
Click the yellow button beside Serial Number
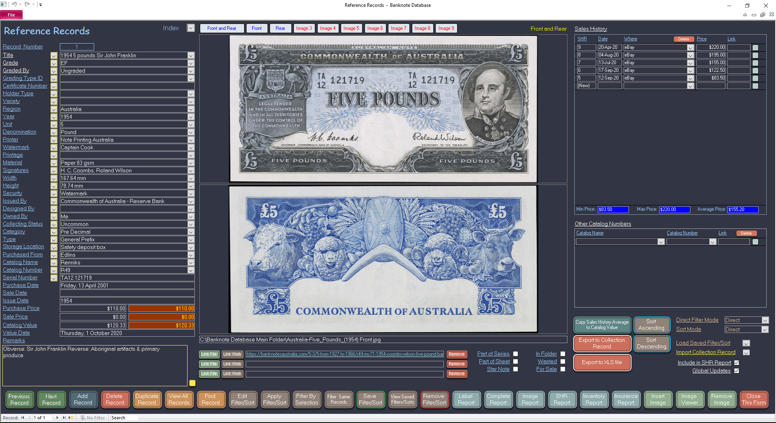pos(54,278)
